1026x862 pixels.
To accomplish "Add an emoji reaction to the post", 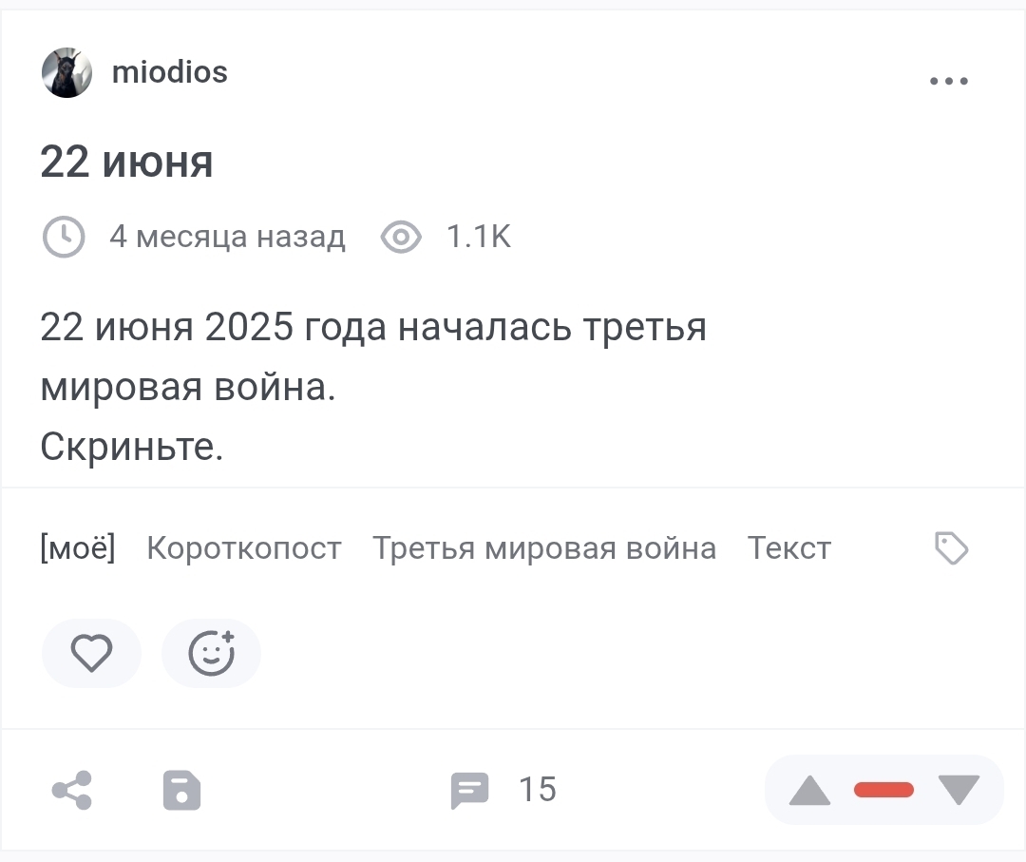I will click(x=211, y=653).
